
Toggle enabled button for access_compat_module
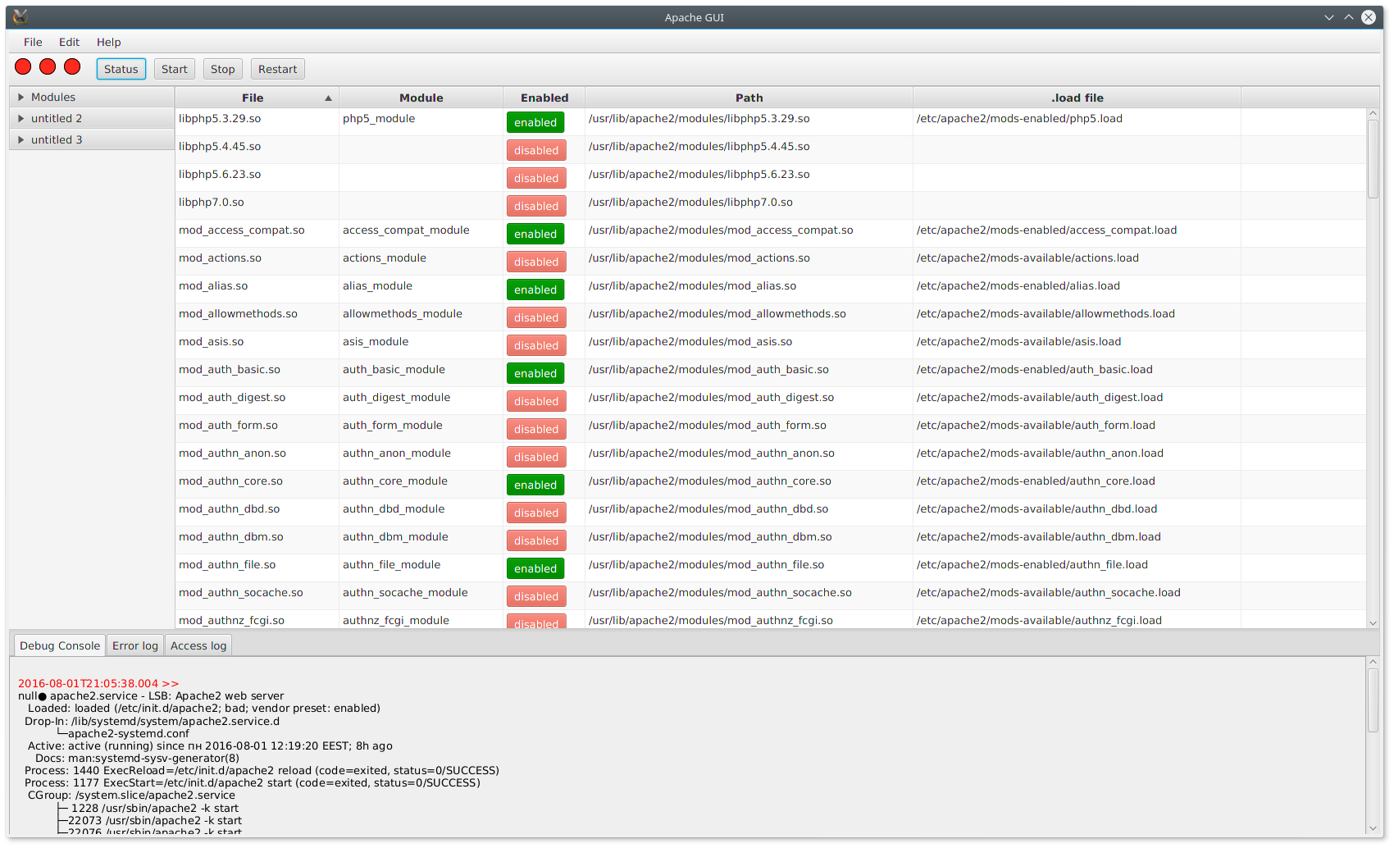(535, 234)
